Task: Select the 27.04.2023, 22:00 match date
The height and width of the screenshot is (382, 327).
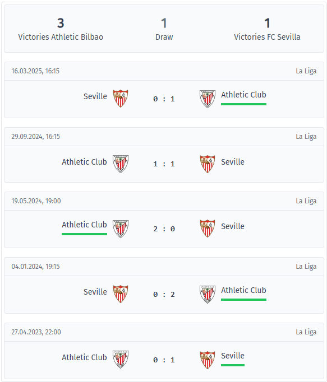Action: [36, 332]
